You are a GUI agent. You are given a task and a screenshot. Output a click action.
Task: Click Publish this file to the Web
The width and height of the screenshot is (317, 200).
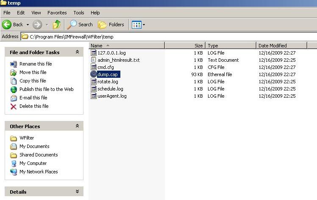pyautogui.click(x=47, y=89)
